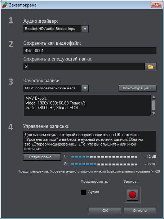Click the scrollbar thumb in quality info box
This screenshot has height=219, width=164.
(x=154, y=105)
